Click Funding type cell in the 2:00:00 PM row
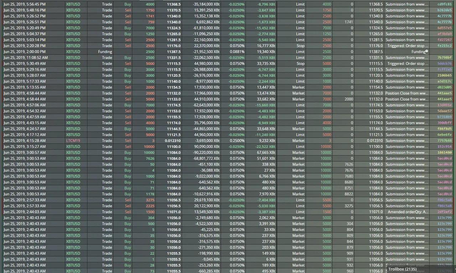 [105, 52]
